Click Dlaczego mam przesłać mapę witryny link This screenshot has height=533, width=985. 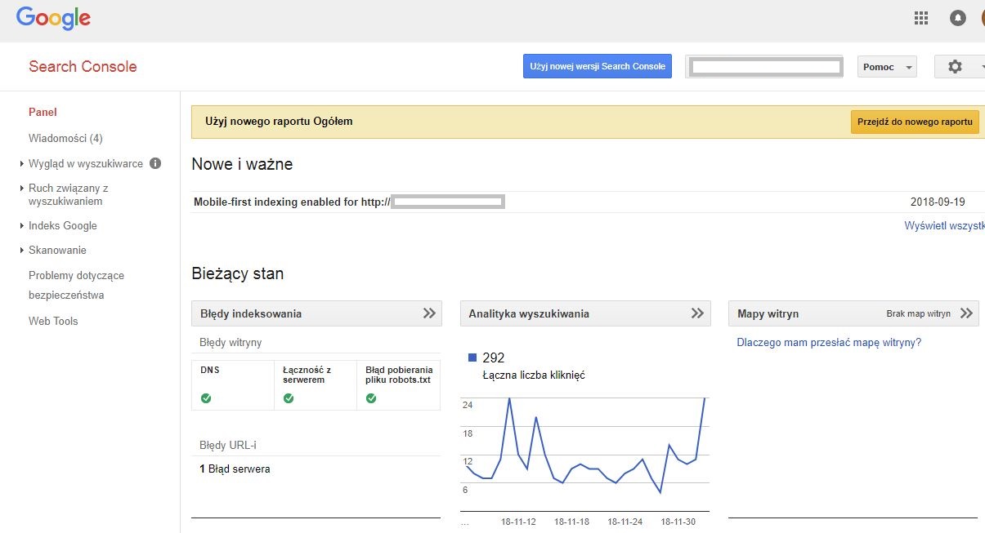pos(829,343)
